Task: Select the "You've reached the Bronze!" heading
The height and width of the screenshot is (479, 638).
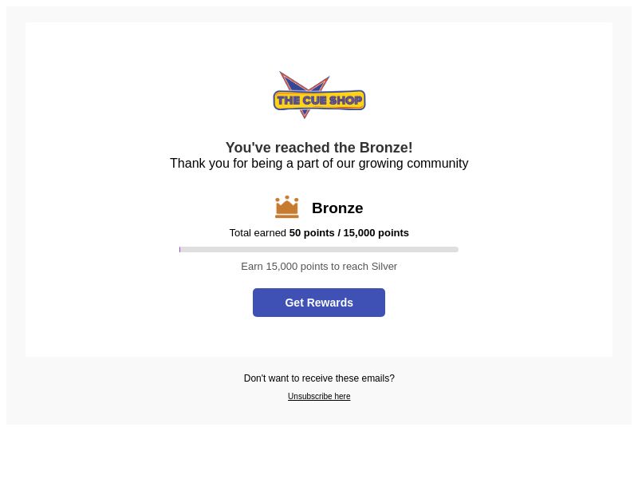Action: (x=319, y=148)
